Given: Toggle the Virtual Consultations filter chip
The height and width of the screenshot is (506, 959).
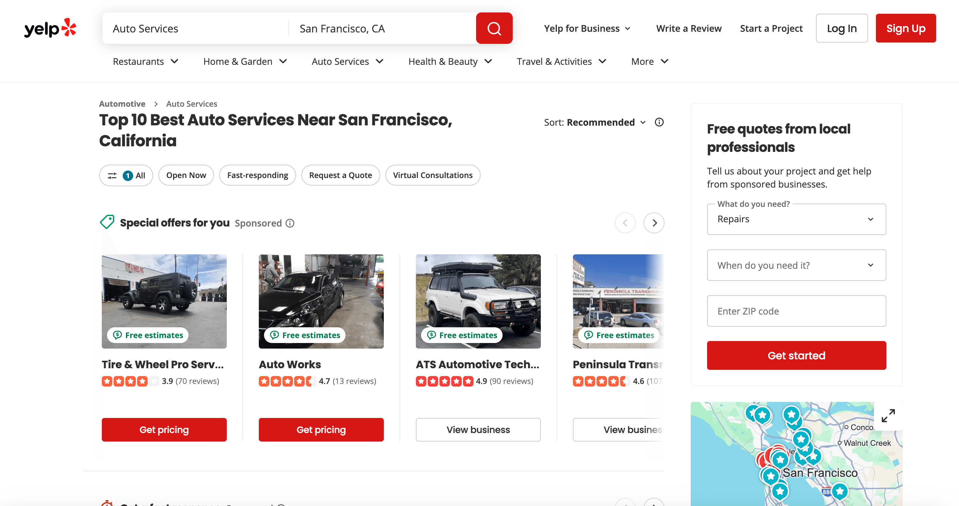Looking at the screenshot, I should 433,175.
